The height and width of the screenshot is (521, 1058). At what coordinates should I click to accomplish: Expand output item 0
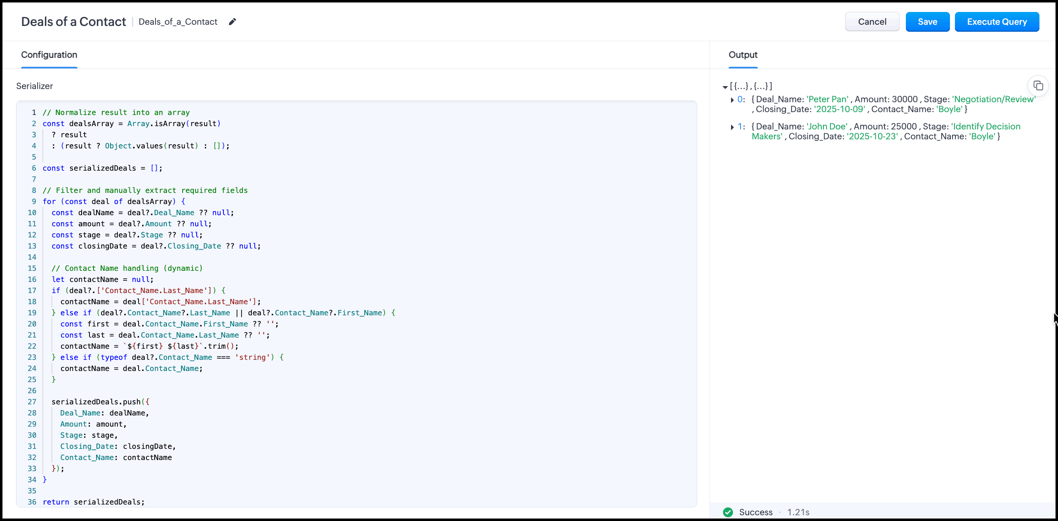click(x=732, y=100)
